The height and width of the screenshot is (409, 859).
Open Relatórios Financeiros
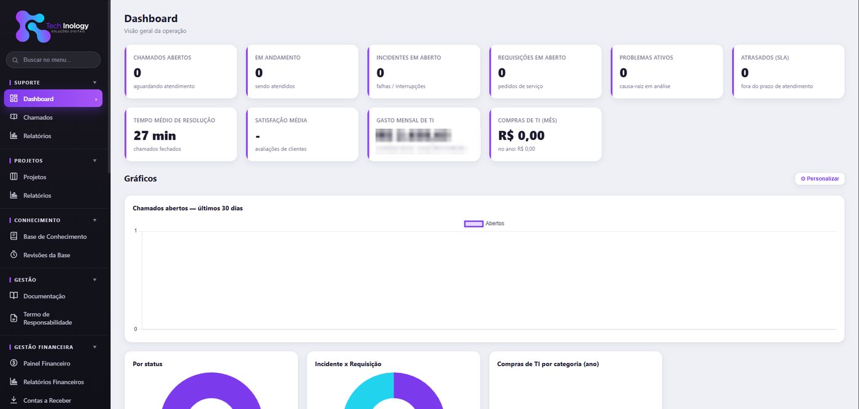tap(53, 381)
